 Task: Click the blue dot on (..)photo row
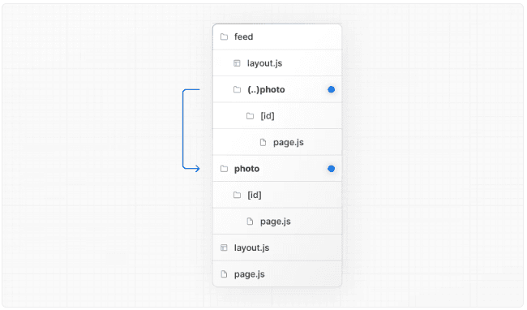pos(331,89)
